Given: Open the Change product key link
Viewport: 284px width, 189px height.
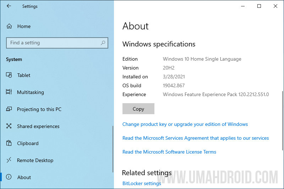Looking at the screenshot, I should 185,124.
